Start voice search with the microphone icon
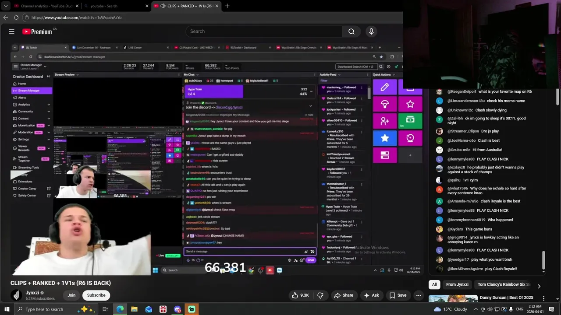 371,31
